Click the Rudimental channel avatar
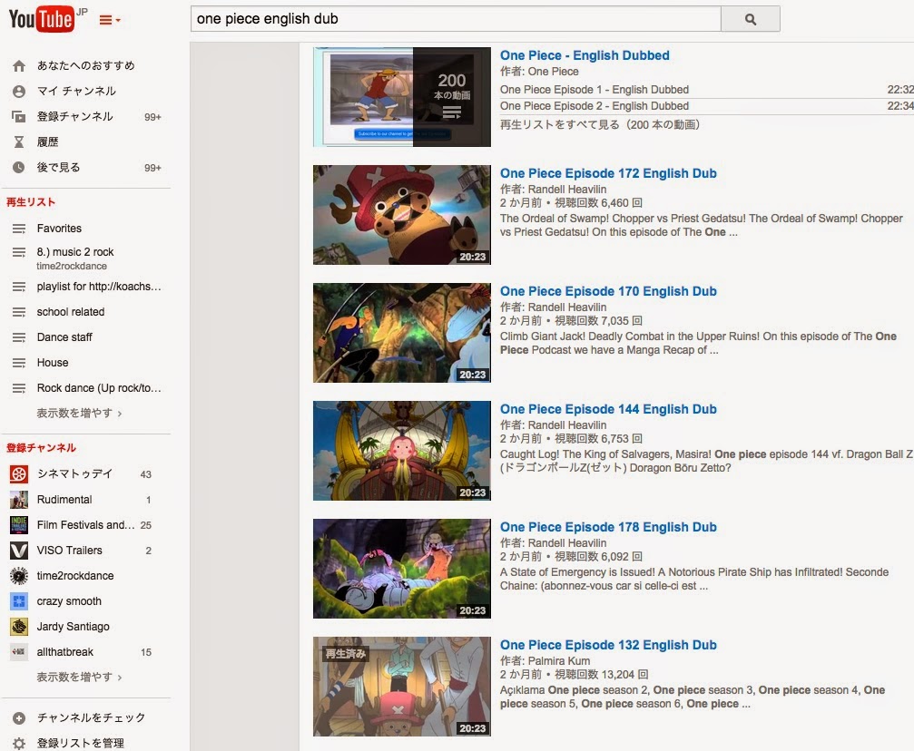The image size is (914, 751). pos(19,500)
